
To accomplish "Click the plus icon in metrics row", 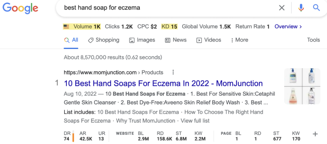I will click(315, 134).
